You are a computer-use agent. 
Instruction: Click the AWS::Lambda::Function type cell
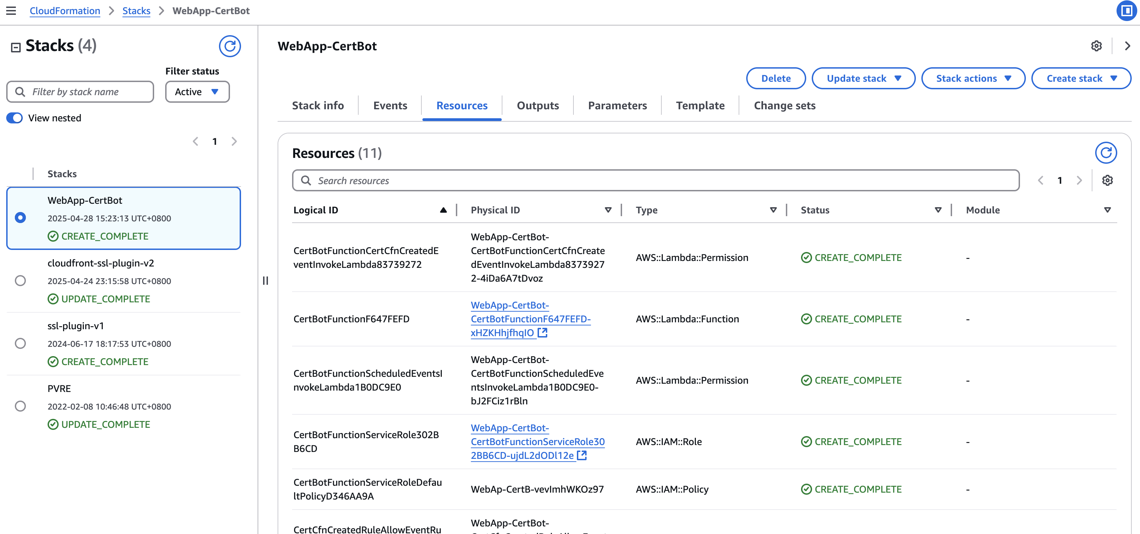click(687, 319)
